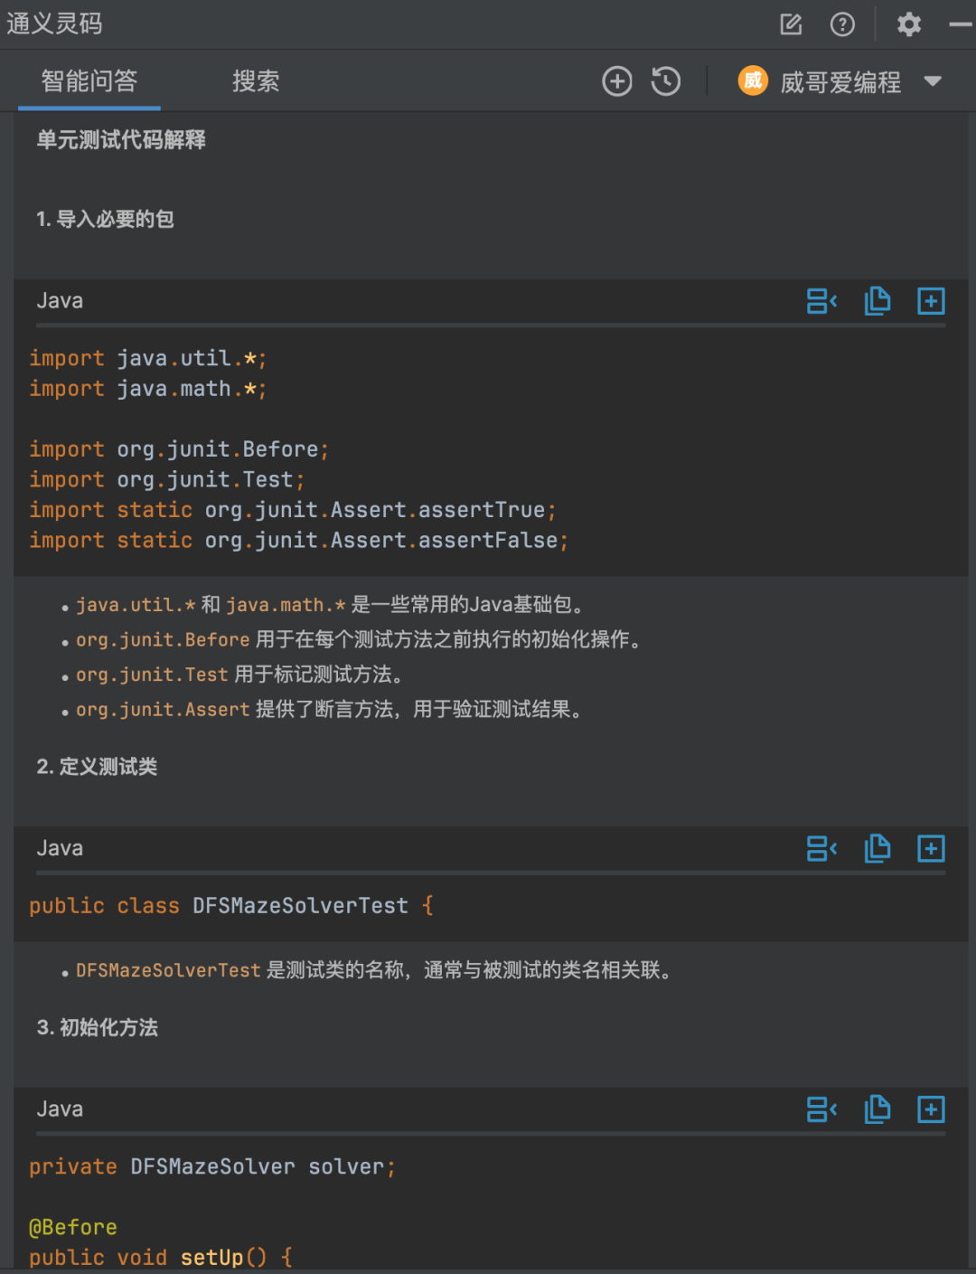Switch to the 搜索 tab
This screenshot has width=976, height=1274.
pyautogui.click(x=256, y=81)
